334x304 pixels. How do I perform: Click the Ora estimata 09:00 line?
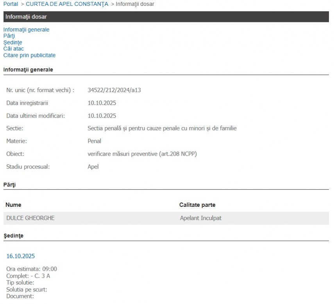32,269
